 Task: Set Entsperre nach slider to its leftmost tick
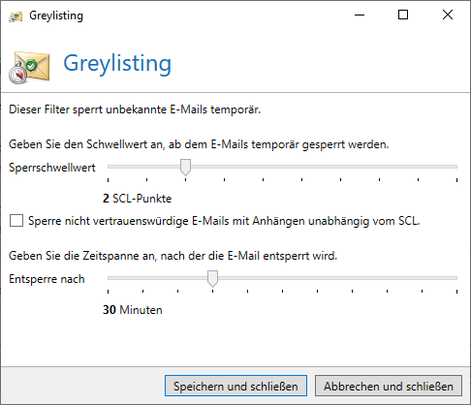[108, 278]
